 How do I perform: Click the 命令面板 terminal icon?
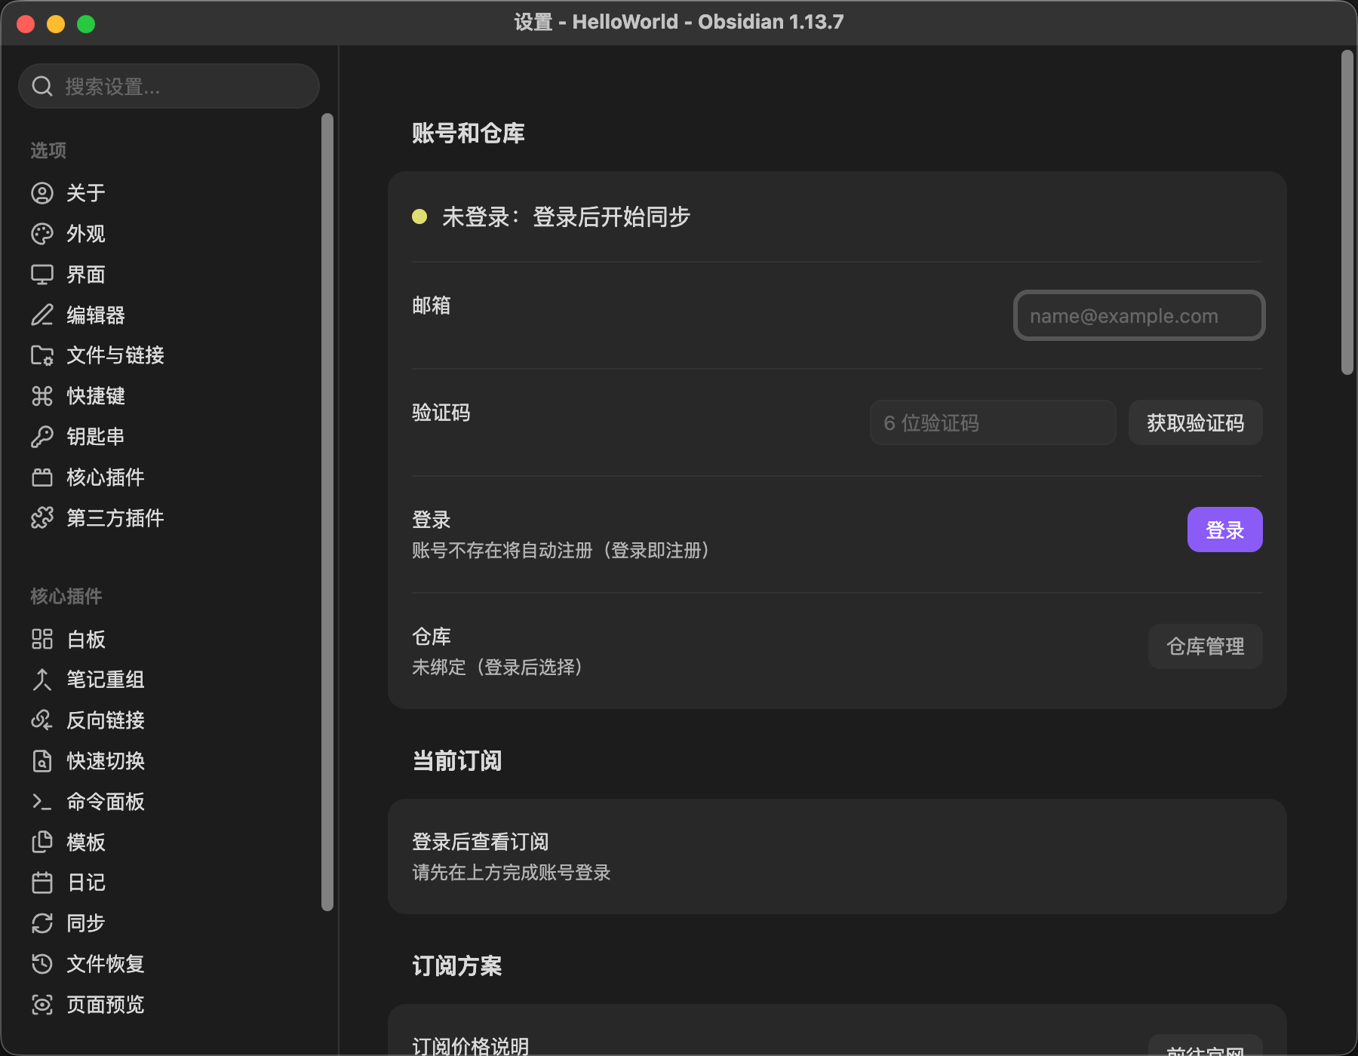pyautogui.click(x=42, y=802)
